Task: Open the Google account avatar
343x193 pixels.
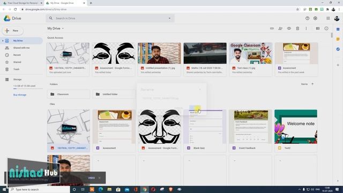Action: click(x=337, y=18)
